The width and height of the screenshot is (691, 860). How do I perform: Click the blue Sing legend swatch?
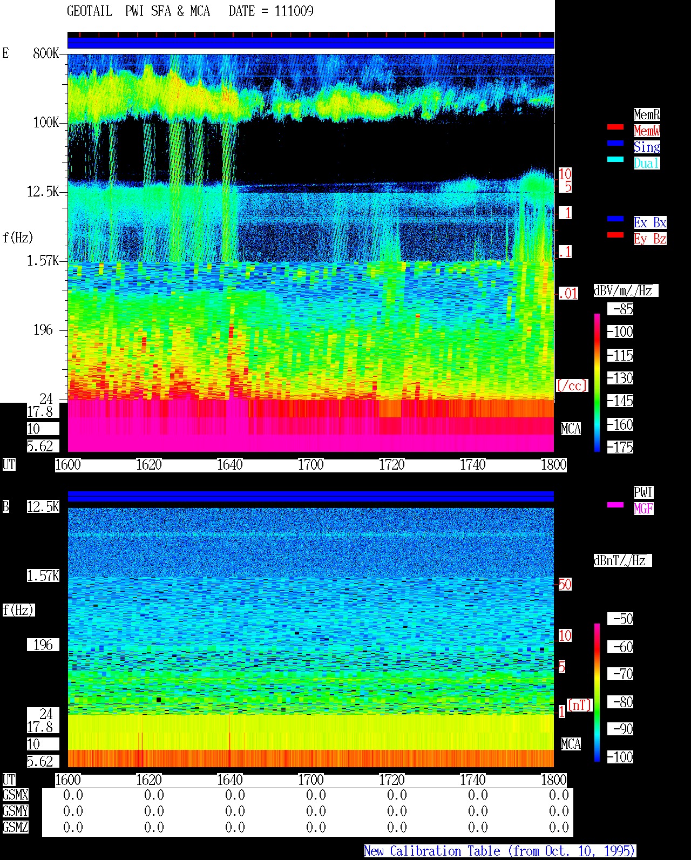click(x=615, y=143)
